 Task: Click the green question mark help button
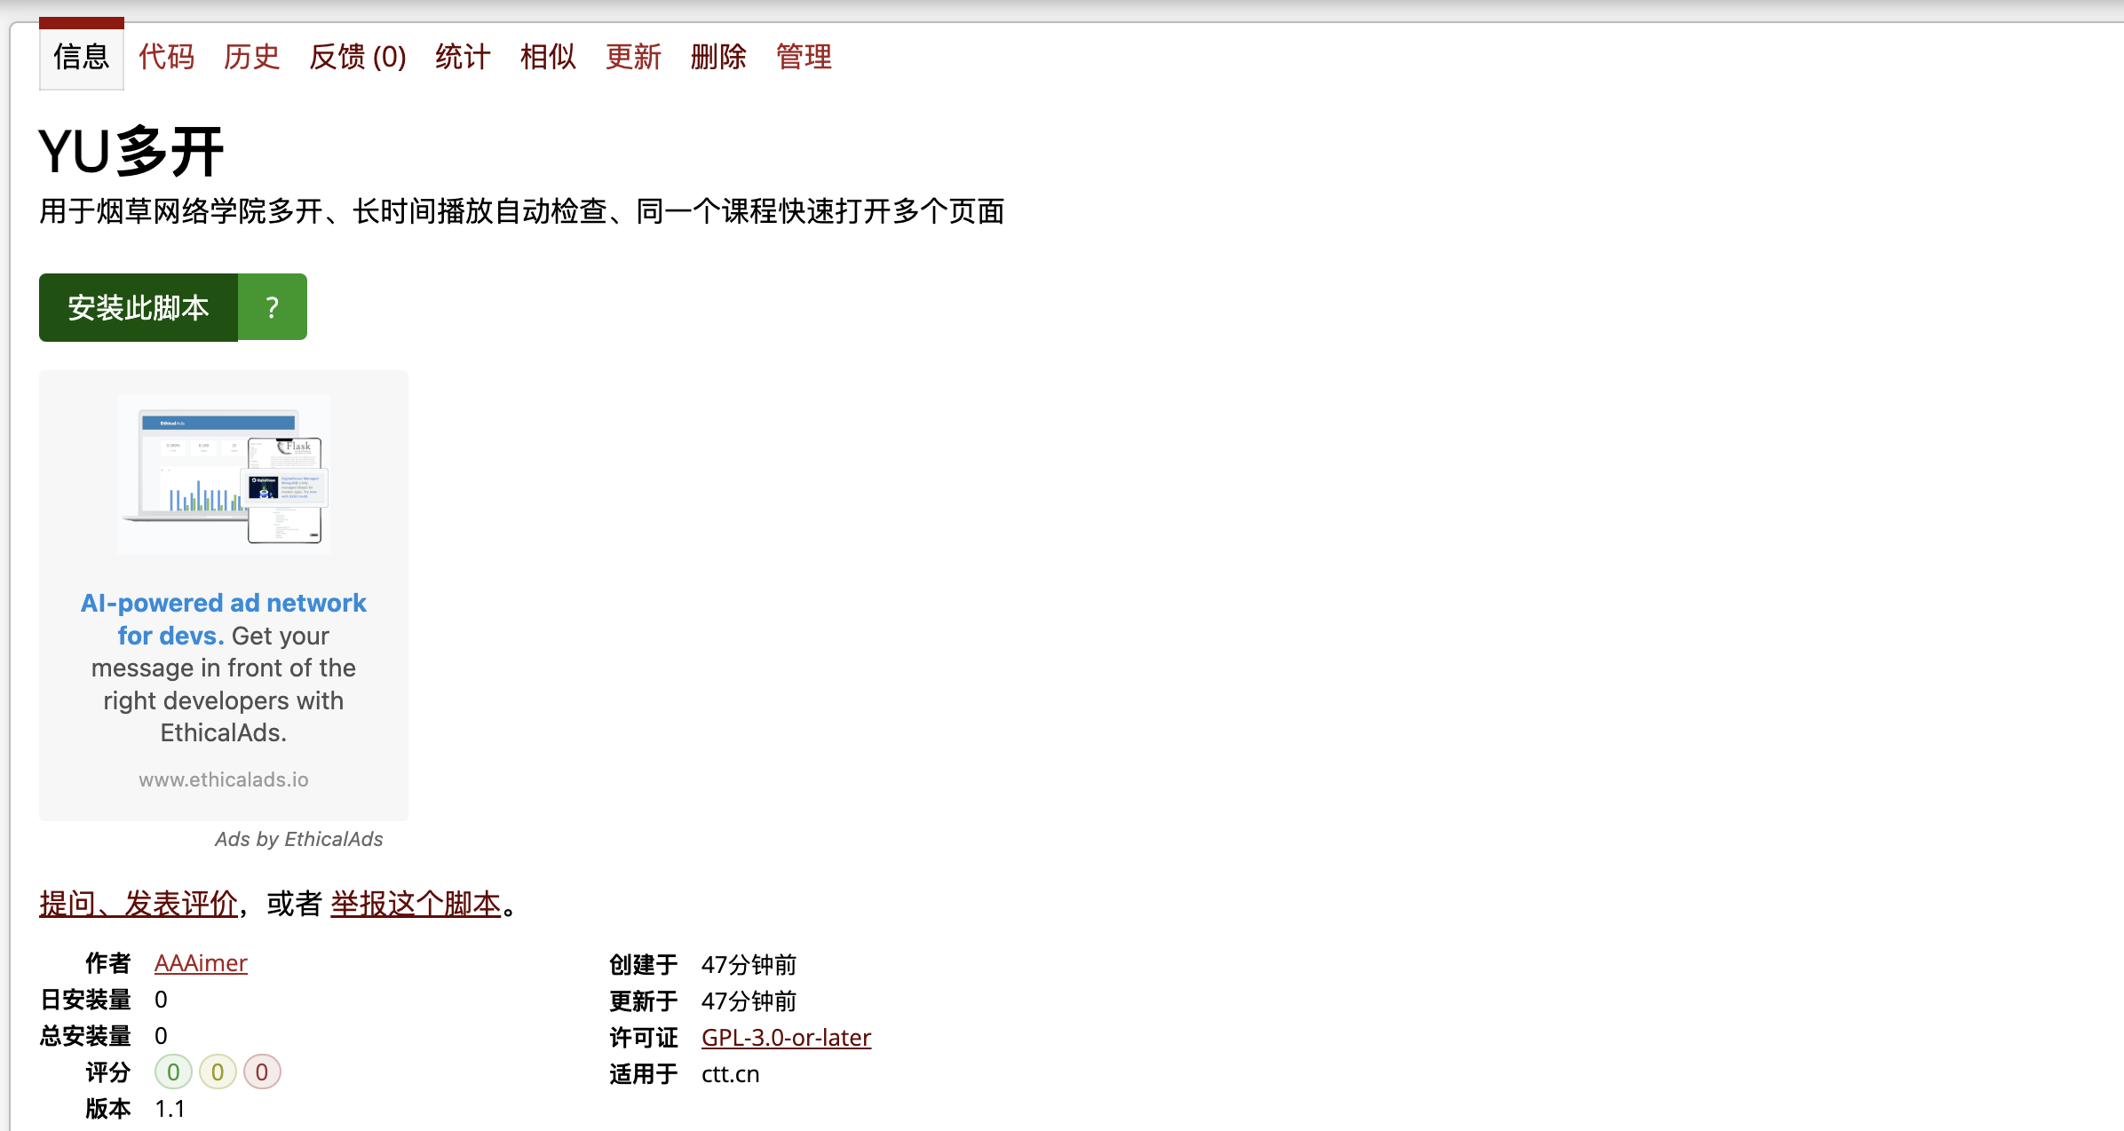point(272,307)
